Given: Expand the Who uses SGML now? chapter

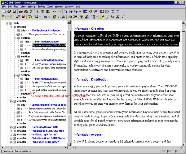Looking at the screenshot, I should tap(11, 142).
